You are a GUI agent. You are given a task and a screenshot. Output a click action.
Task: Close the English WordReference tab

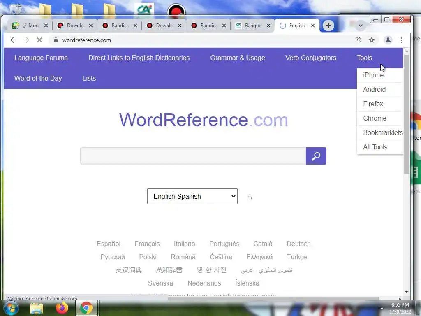[x=313, y=26]
